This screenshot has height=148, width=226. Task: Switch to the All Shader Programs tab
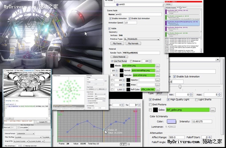[171, 7]
